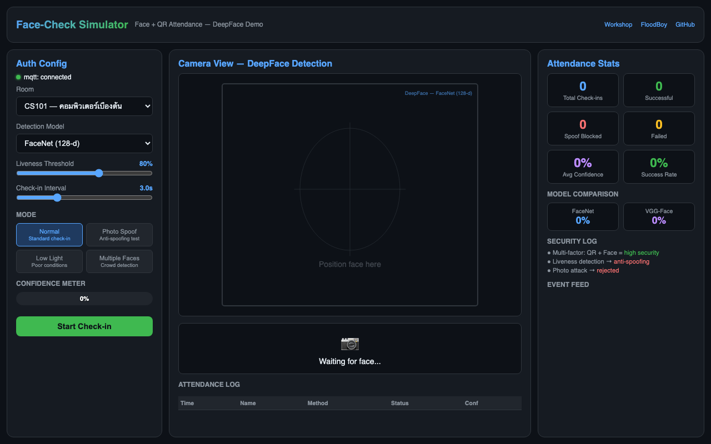This screenshot has width=711, height=444.
Task: Click the Liveness Threshold slider handle
Action: pos(99,173)
